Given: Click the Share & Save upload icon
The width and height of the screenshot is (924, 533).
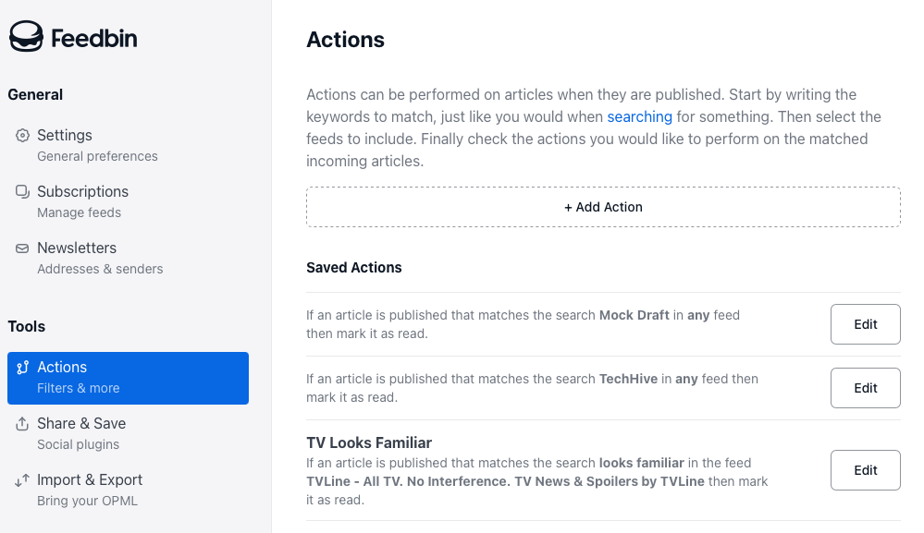Looking at the screenshot, I should (x=22, y=424).
